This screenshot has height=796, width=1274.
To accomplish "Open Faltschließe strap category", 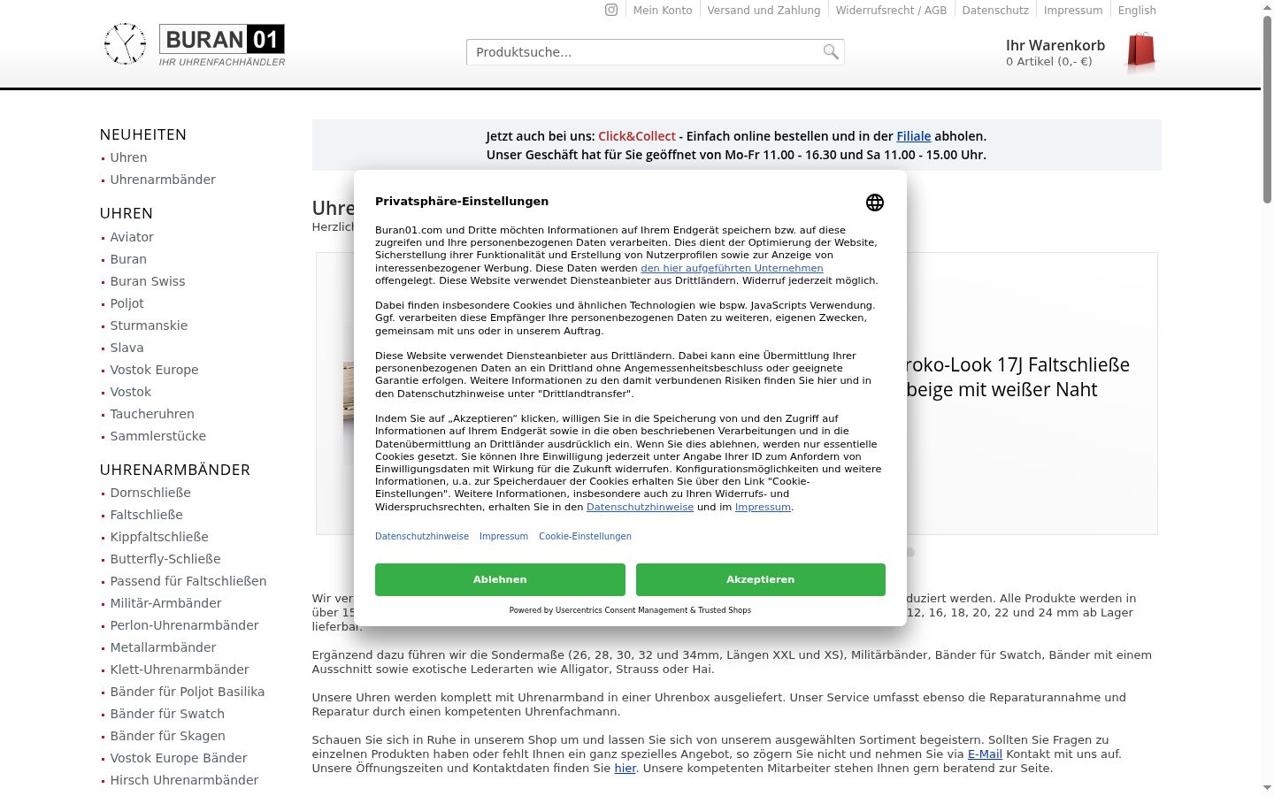I will 146,515.
